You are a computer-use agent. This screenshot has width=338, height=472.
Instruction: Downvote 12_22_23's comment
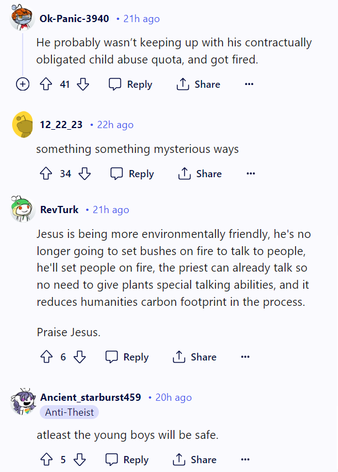(84, 174)
